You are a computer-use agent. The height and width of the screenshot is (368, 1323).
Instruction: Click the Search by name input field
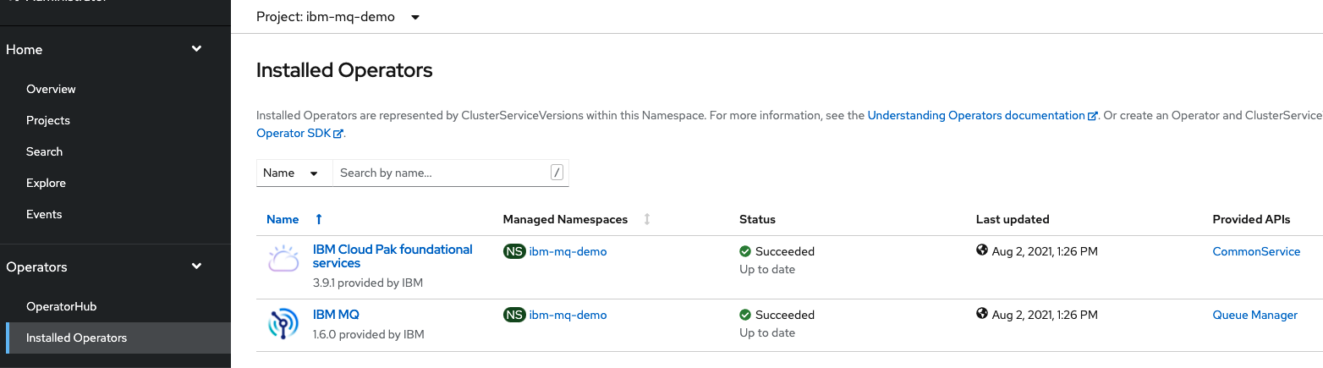(442, 173)
